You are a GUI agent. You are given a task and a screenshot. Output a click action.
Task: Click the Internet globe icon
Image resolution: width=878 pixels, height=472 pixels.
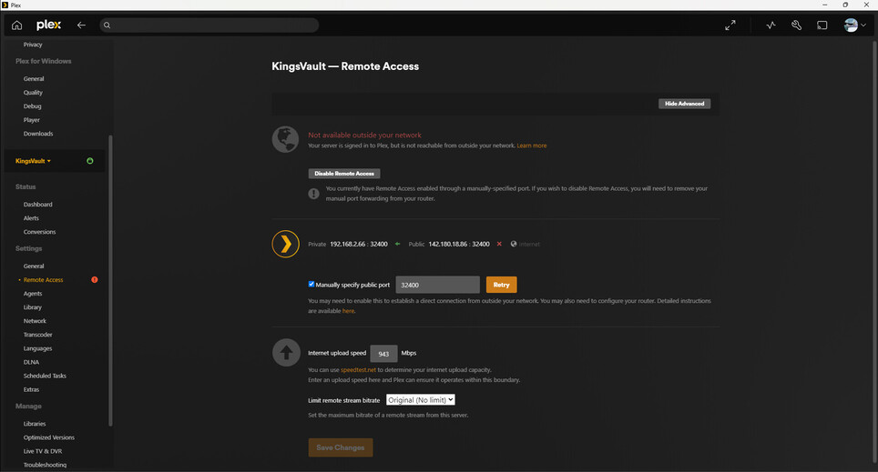click(x=514, y=244)
